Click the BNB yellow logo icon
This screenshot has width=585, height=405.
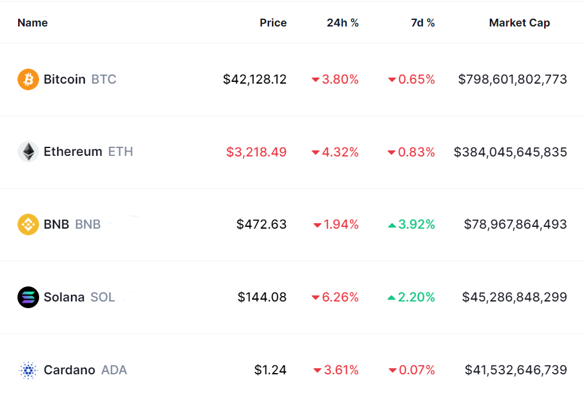coord(28,224)
